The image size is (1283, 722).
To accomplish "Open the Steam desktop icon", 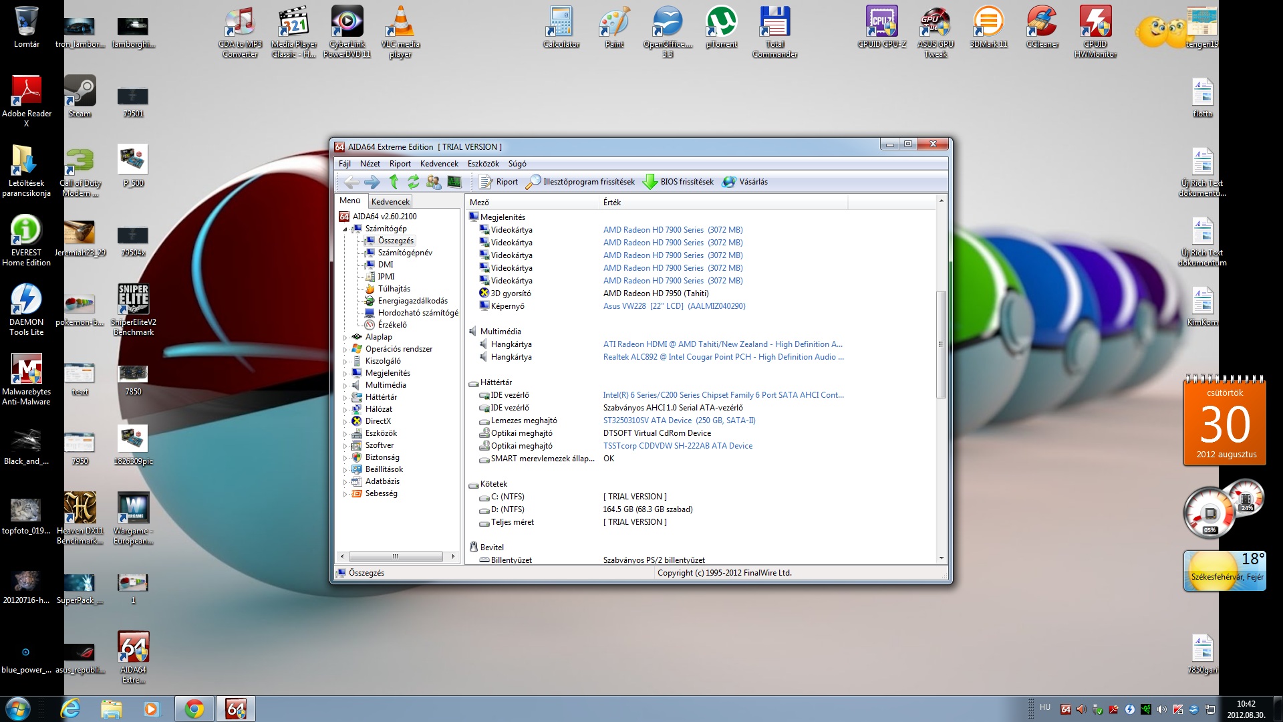I will pyautogui.click(x=80, y=97).
